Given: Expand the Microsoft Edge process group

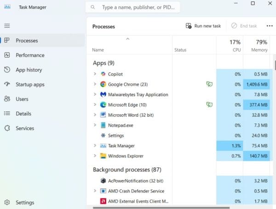Looking at the screenshot, I should coord(95,104).
